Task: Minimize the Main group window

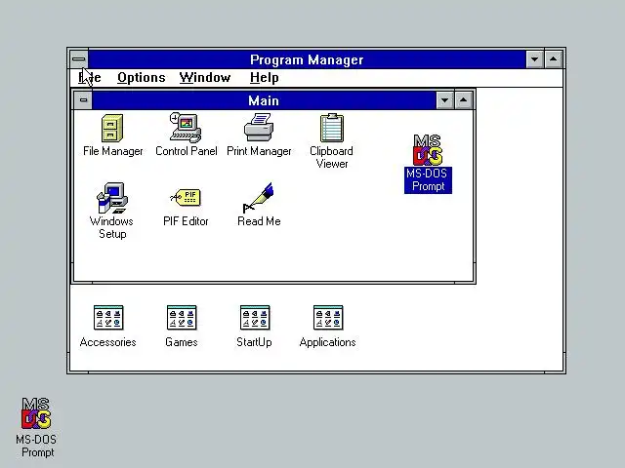Action: 445,100
